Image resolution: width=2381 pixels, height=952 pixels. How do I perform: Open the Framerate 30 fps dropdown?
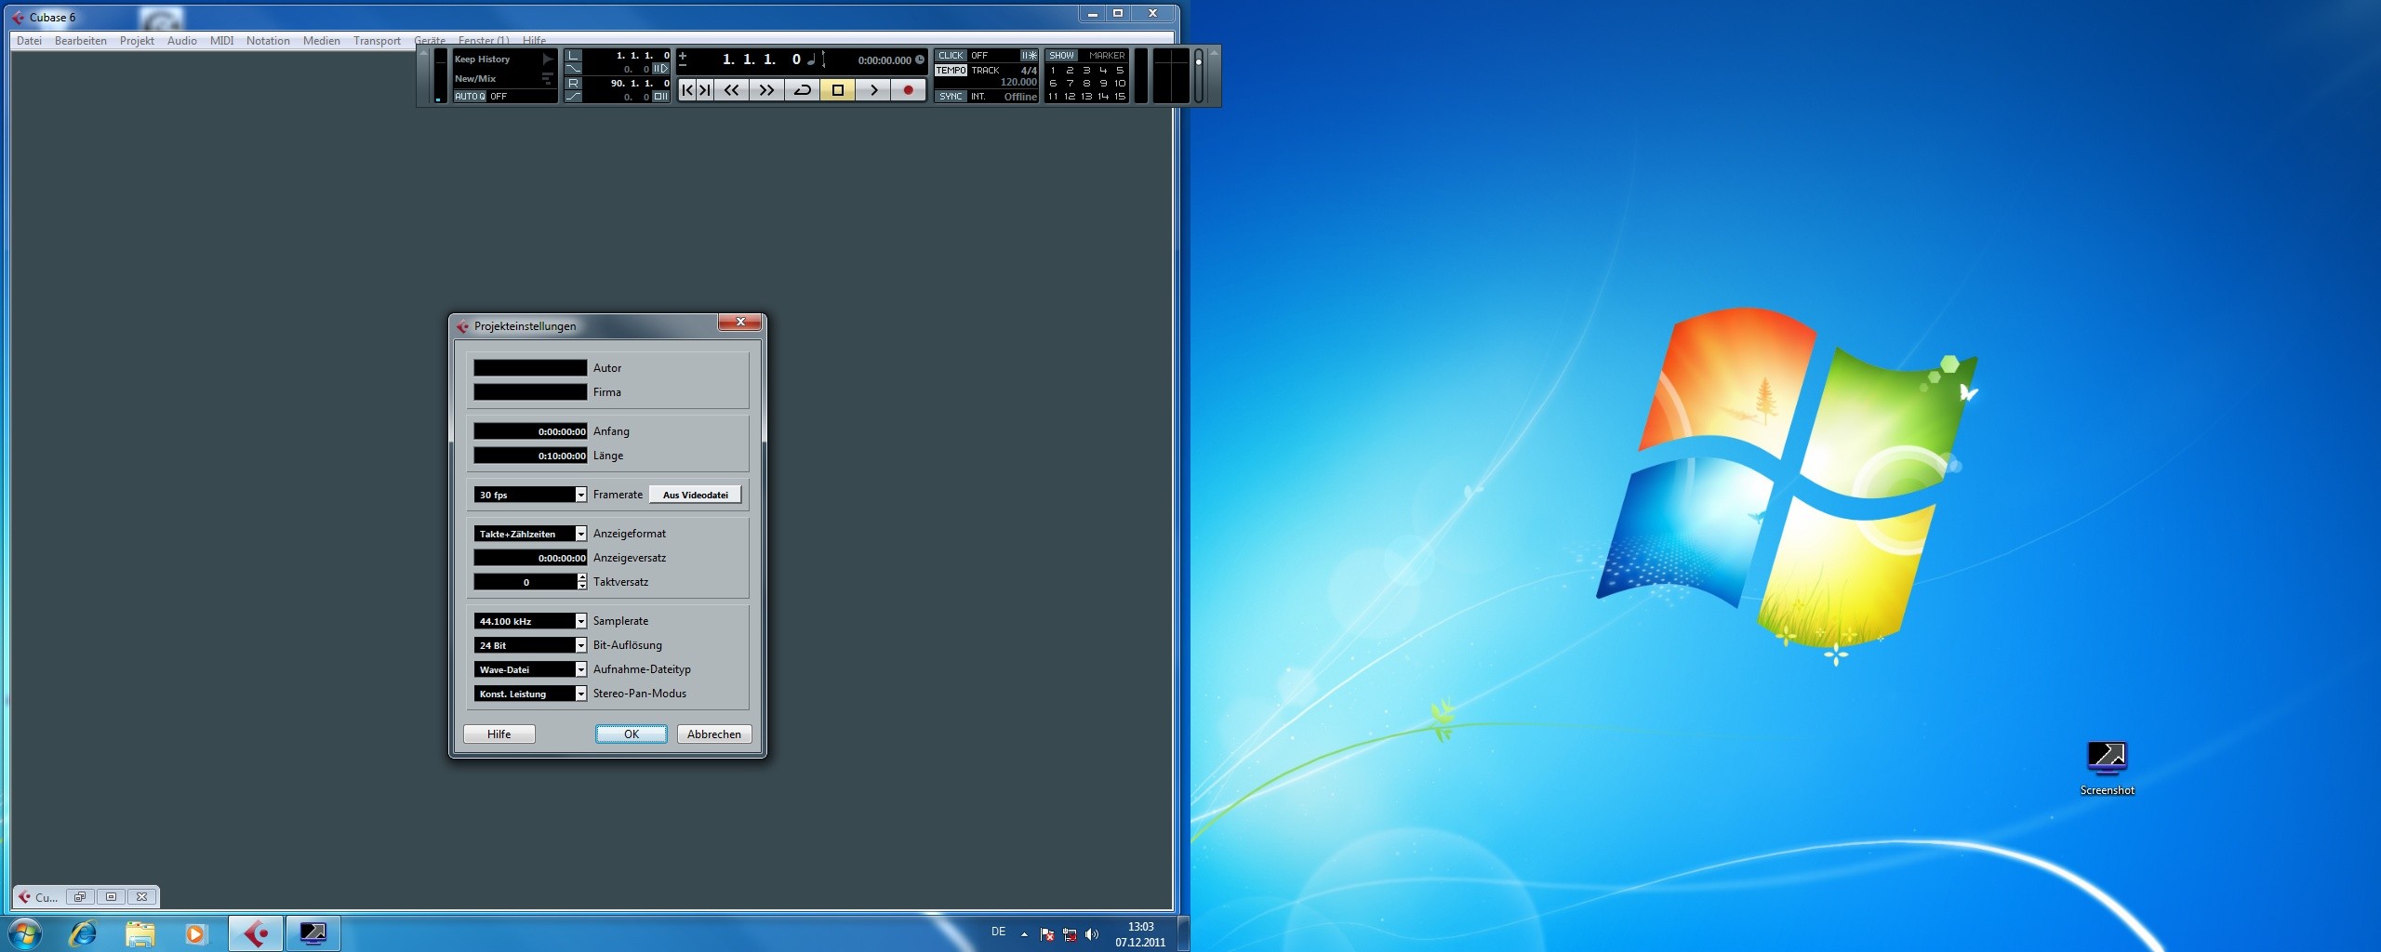530,495
